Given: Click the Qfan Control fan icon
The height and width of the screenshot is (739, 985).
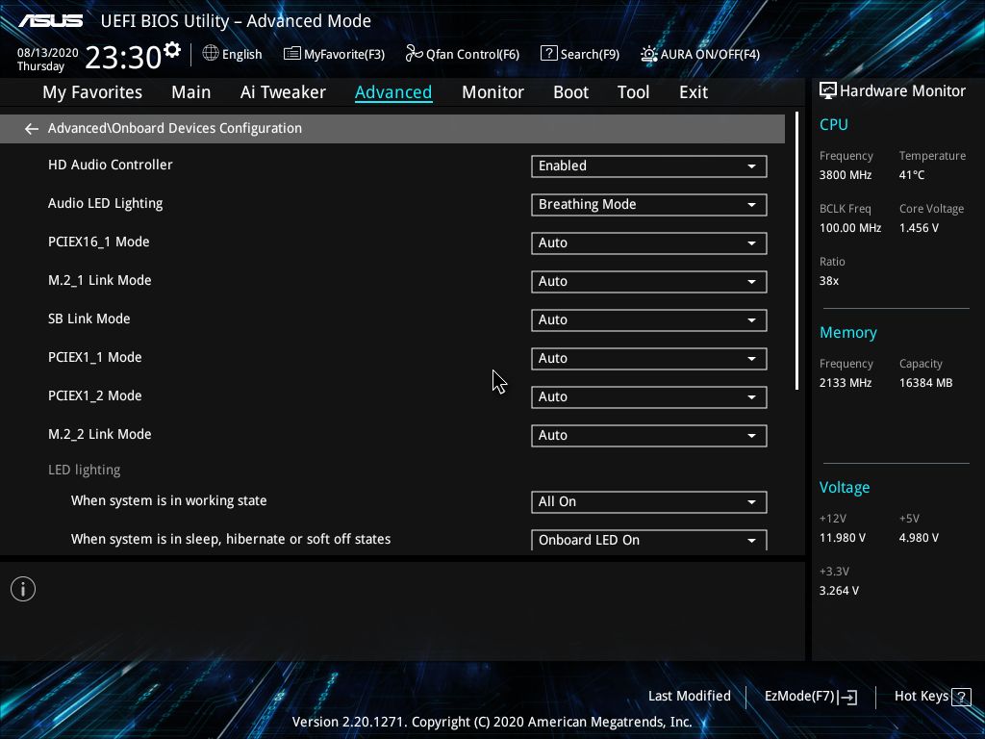Looking at the screenshot, I should pos(414,54).
